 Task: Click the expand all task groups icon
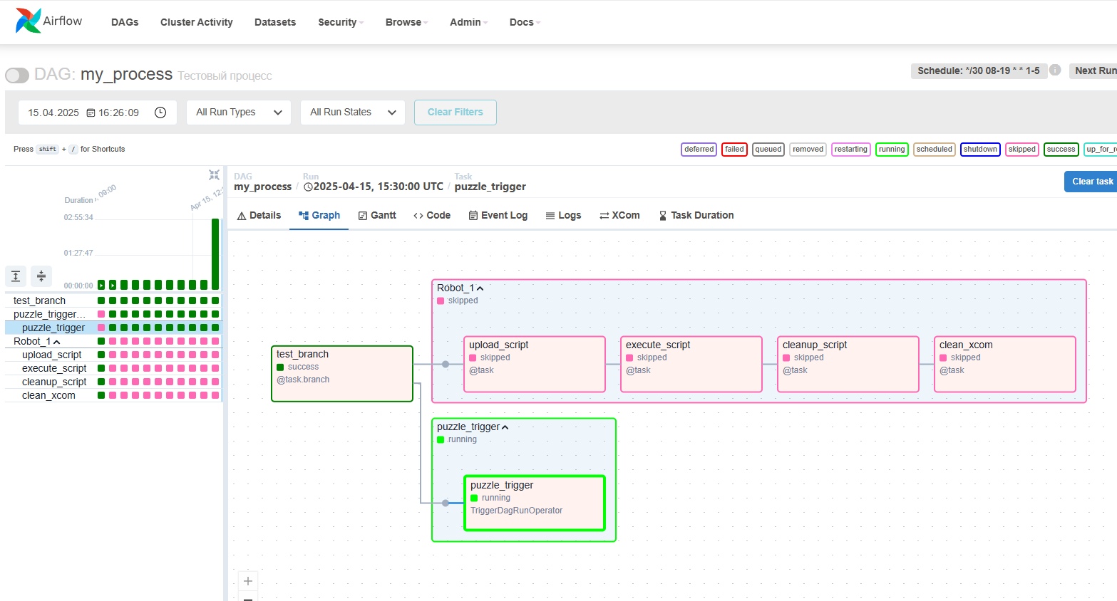16,276
